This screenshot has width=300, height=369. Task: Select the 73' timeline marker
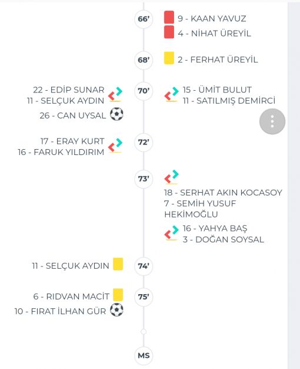coord(144,179)
